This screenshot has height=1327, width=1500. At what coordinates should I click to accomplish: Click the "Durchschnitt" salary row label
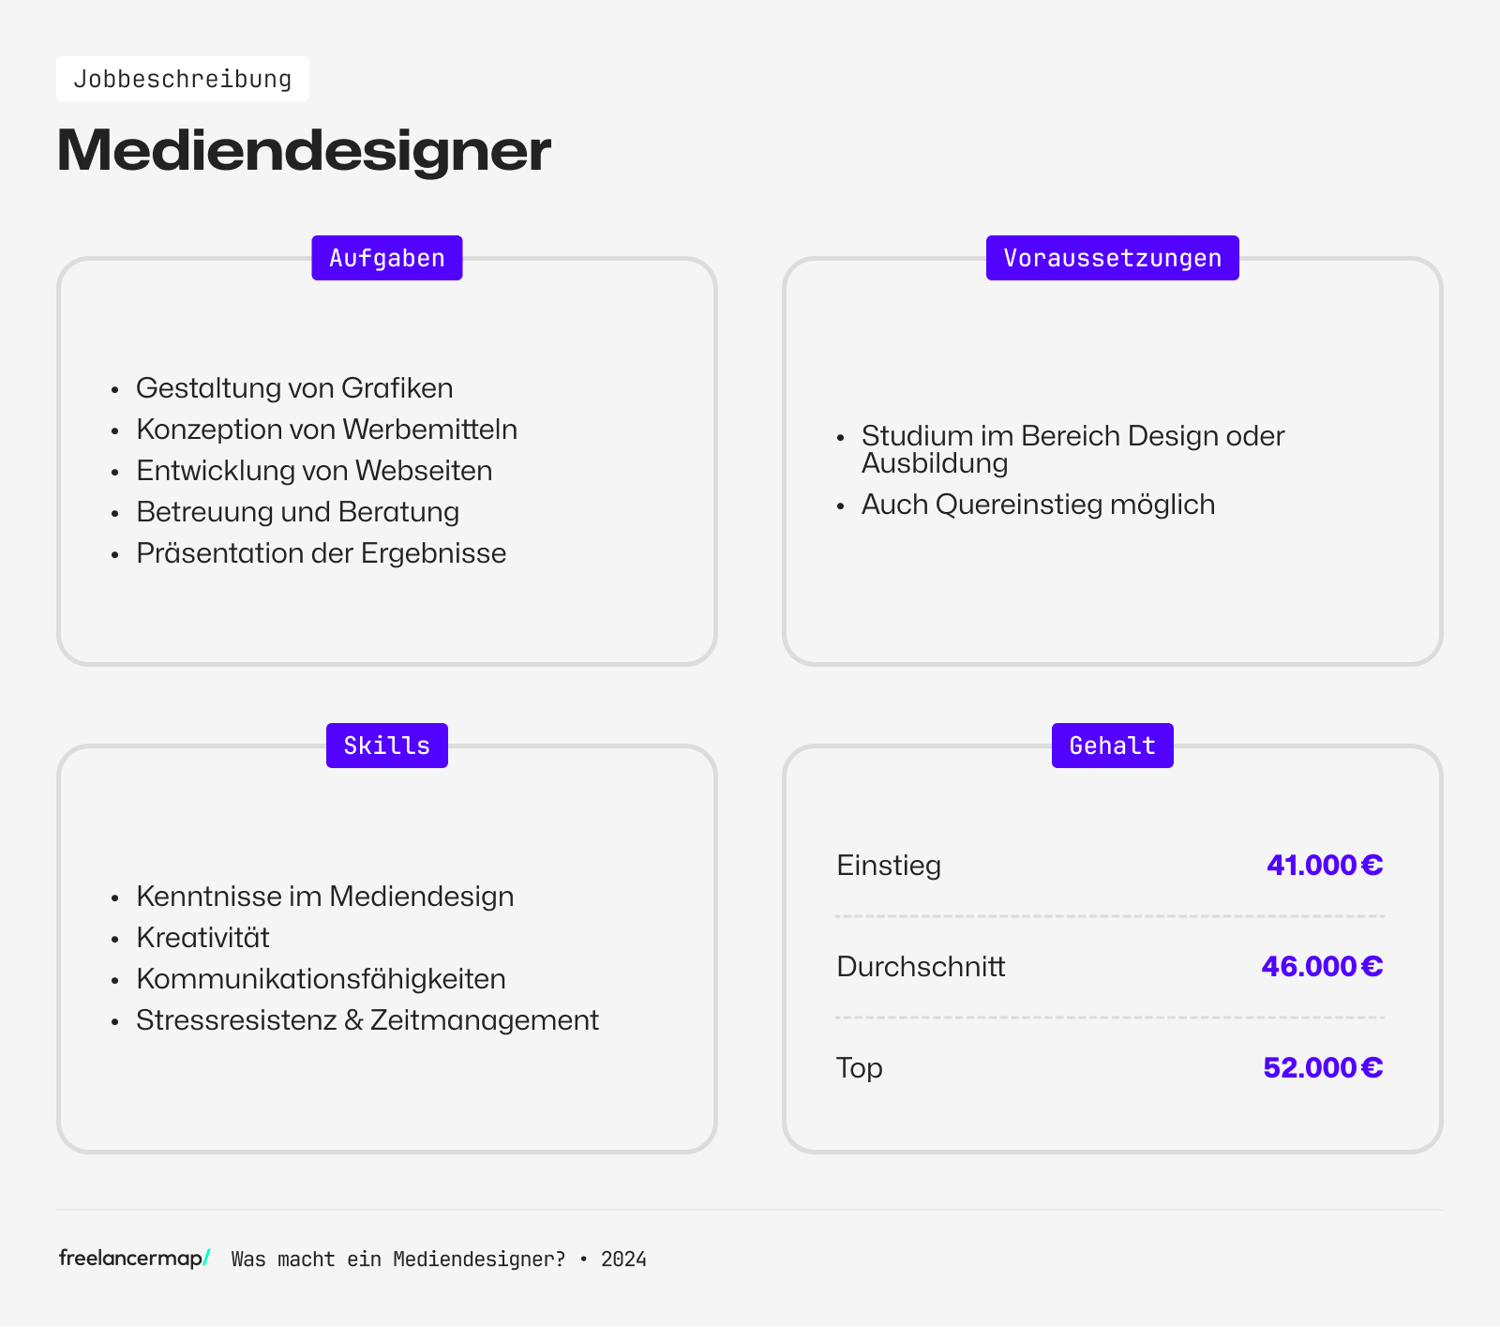[921, 966]
